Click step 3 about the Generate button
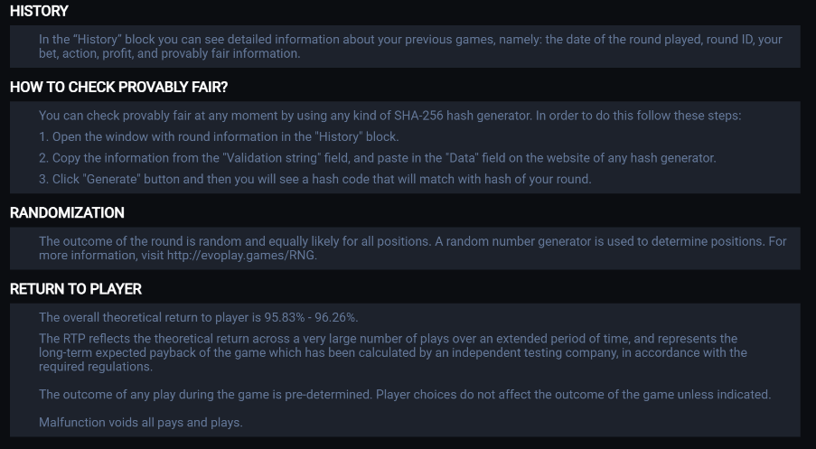Image resolution: width=816 pixels, height=449 pixels. point(314,179)
